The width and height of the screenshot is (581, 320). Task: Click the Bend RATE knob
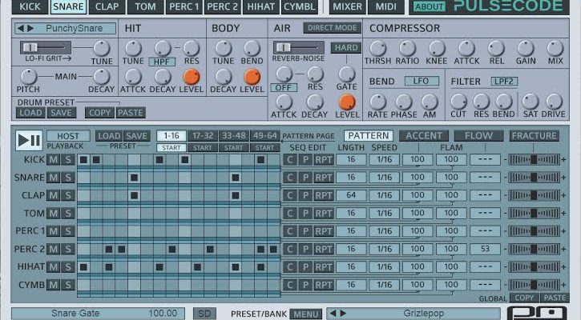pos(377,102)
